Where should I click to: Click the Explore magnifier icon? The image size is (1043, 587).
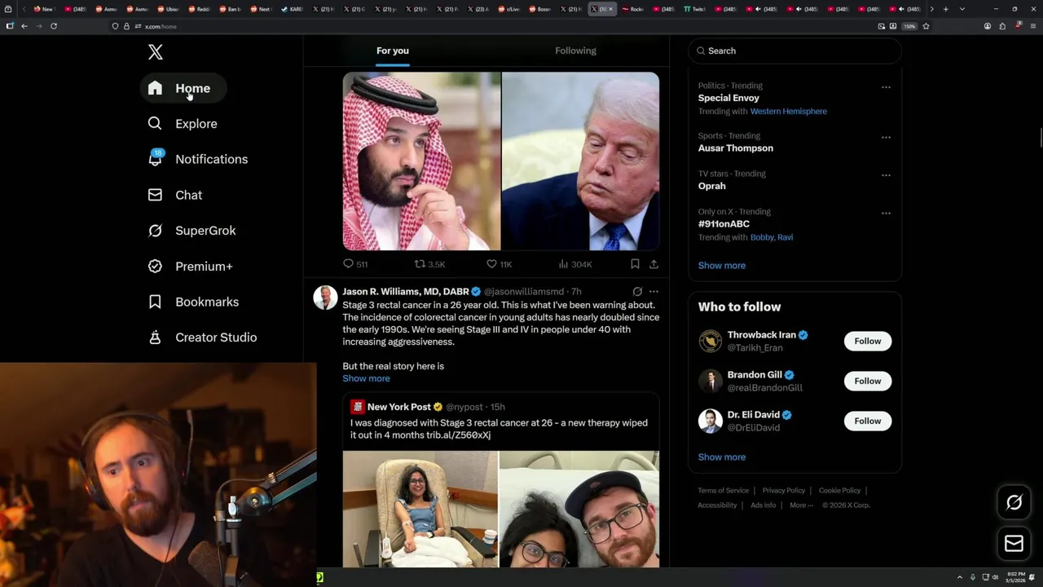tap(155, 123)
